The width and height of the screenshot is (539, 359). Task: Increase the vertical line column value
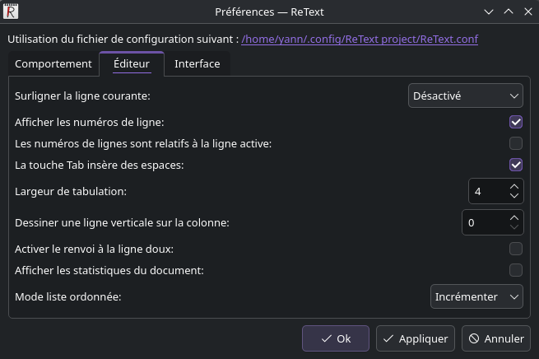point(514,217)
